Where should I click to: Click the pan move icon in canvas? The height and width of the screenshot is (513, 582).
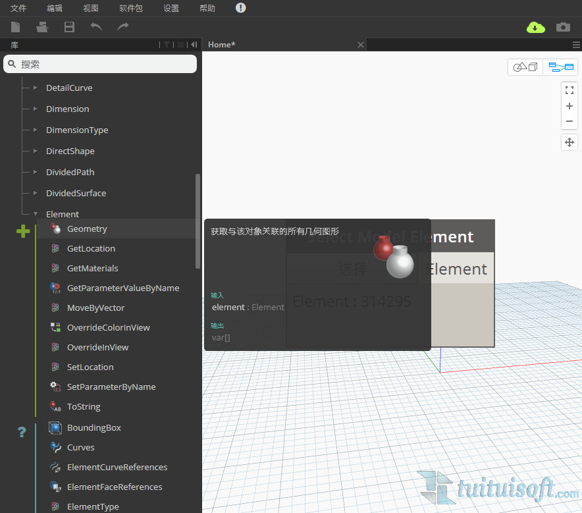point(569,142)
